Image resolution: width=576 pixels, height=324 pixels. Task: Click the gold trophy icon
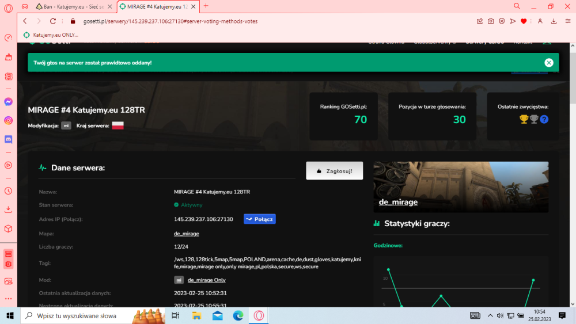tap(524, 119)
